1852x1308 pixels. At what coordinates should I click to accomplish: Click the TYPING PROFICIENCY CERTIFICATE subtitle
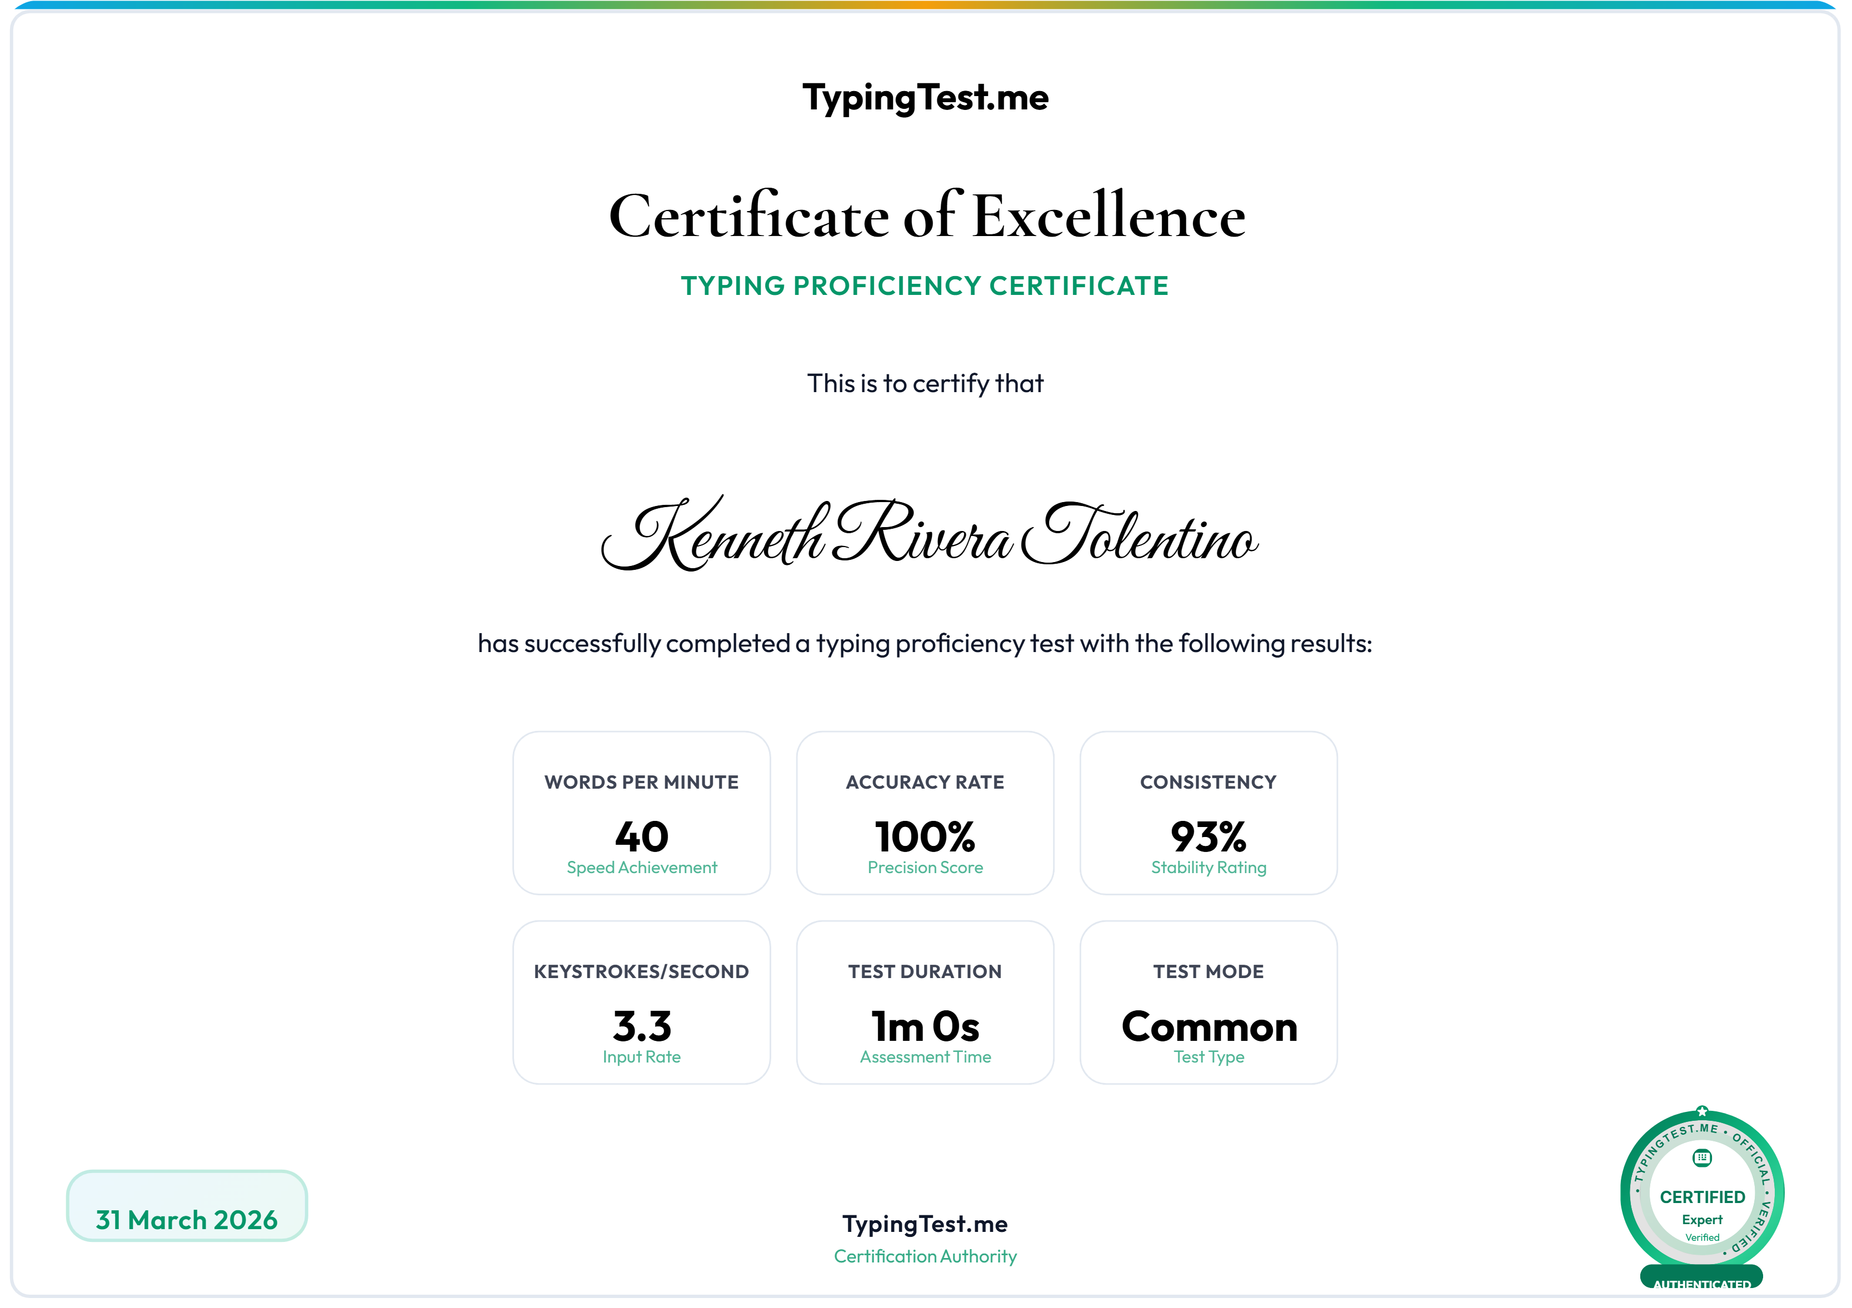925,285
